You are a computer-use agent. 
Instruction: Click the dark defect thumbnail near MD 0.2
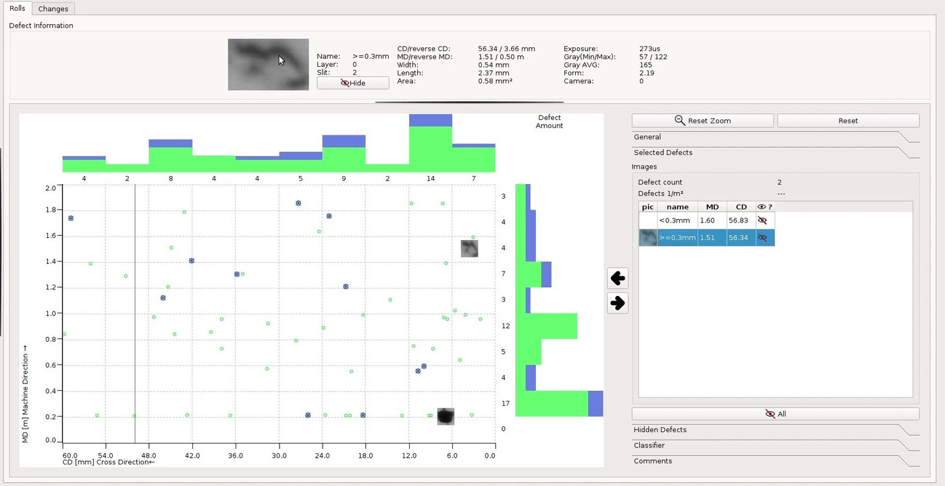click(446, 417)
